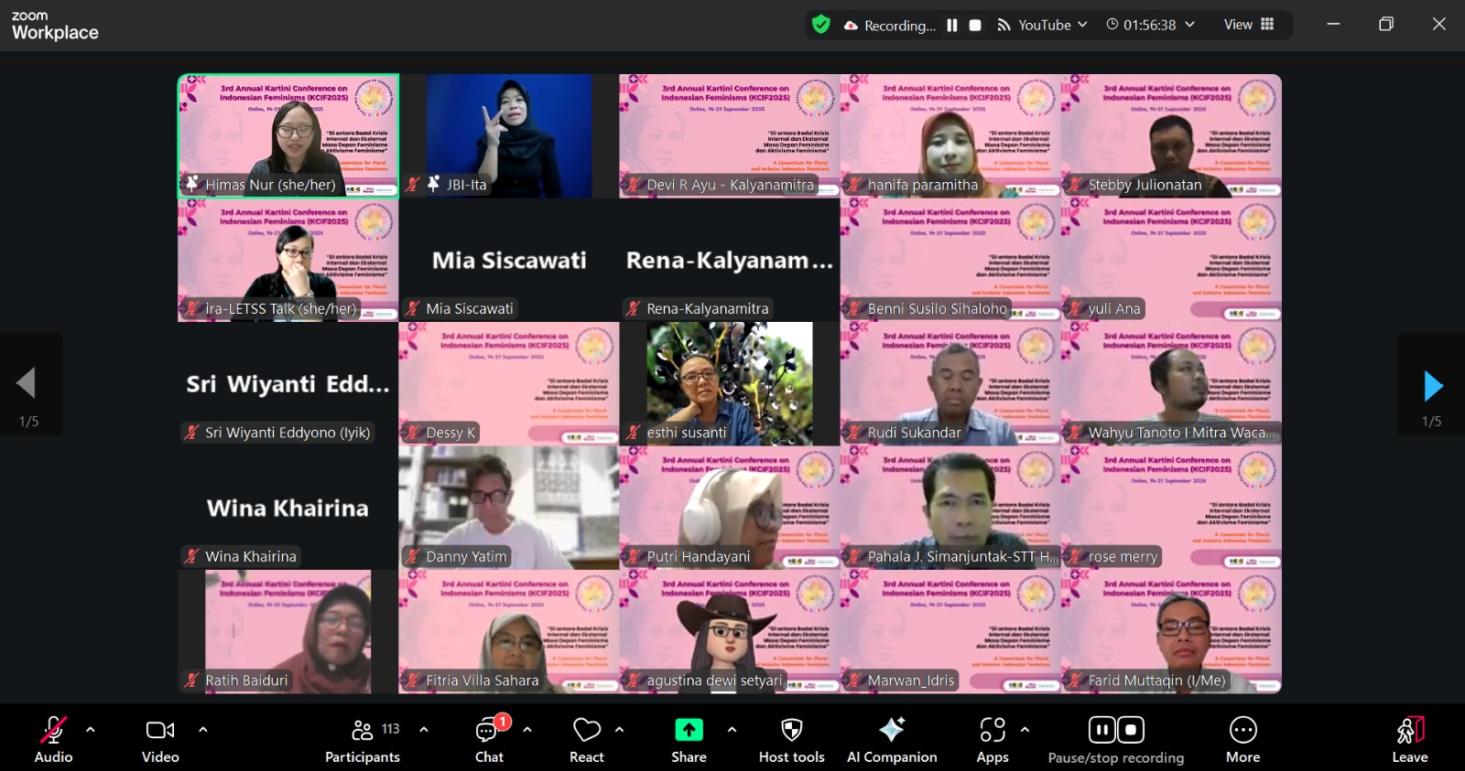Pause the recording in top bar
The width and height of the screenshot is (1465, 771).
coord(952,25)
